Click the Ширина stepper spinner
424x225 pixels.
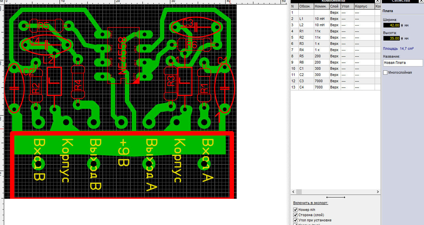click(402, 25)
